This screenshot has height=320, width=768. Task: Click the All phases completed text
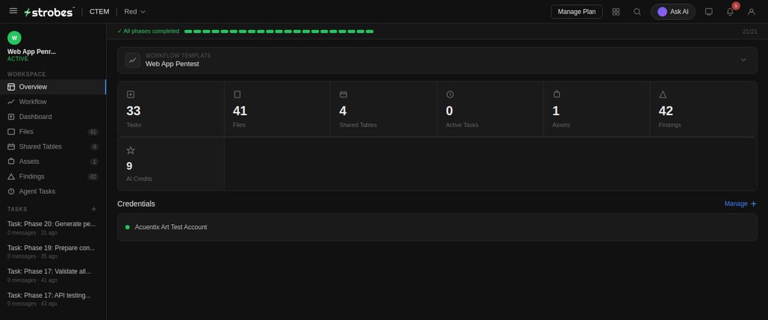[148, 31]
